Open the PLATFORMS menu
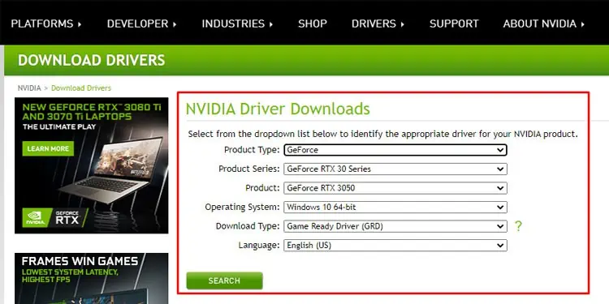This screenshot has width=609, height=304. [46, 24]
